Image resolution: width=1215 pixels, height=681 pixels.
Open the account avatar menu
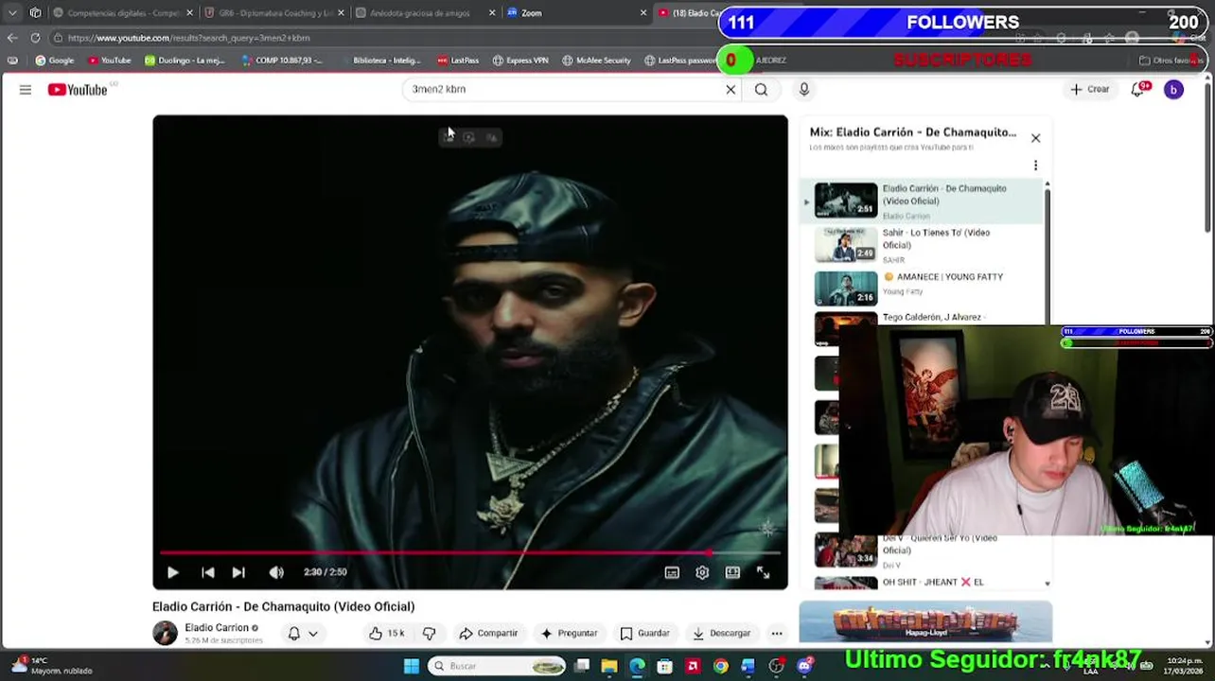[1173, 90]
